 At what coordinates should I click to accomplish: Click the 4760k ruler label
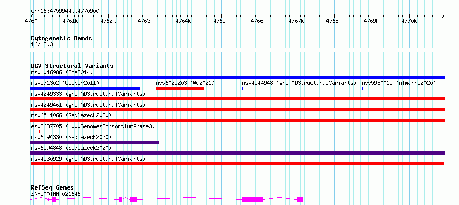tap(33, 21)
